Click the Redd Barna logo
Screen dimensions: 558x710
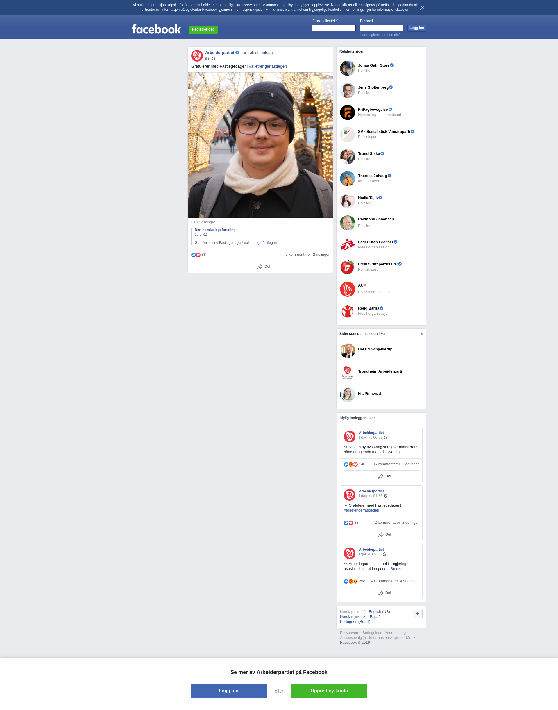point(347,311)
